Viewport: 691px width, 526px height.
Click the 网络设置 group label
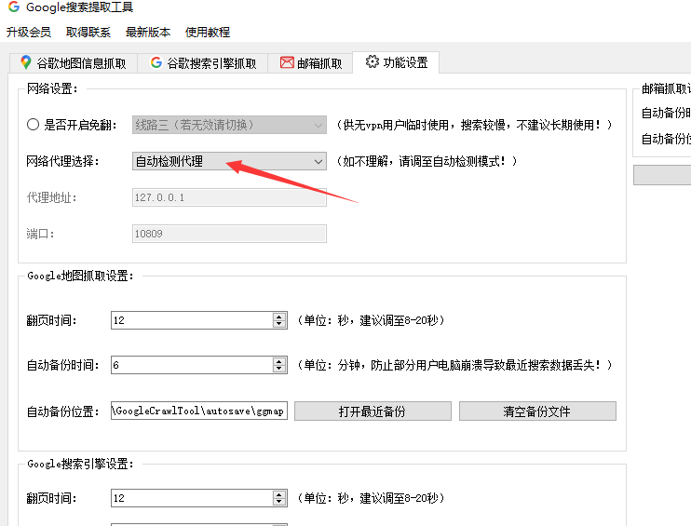[52, 89]
